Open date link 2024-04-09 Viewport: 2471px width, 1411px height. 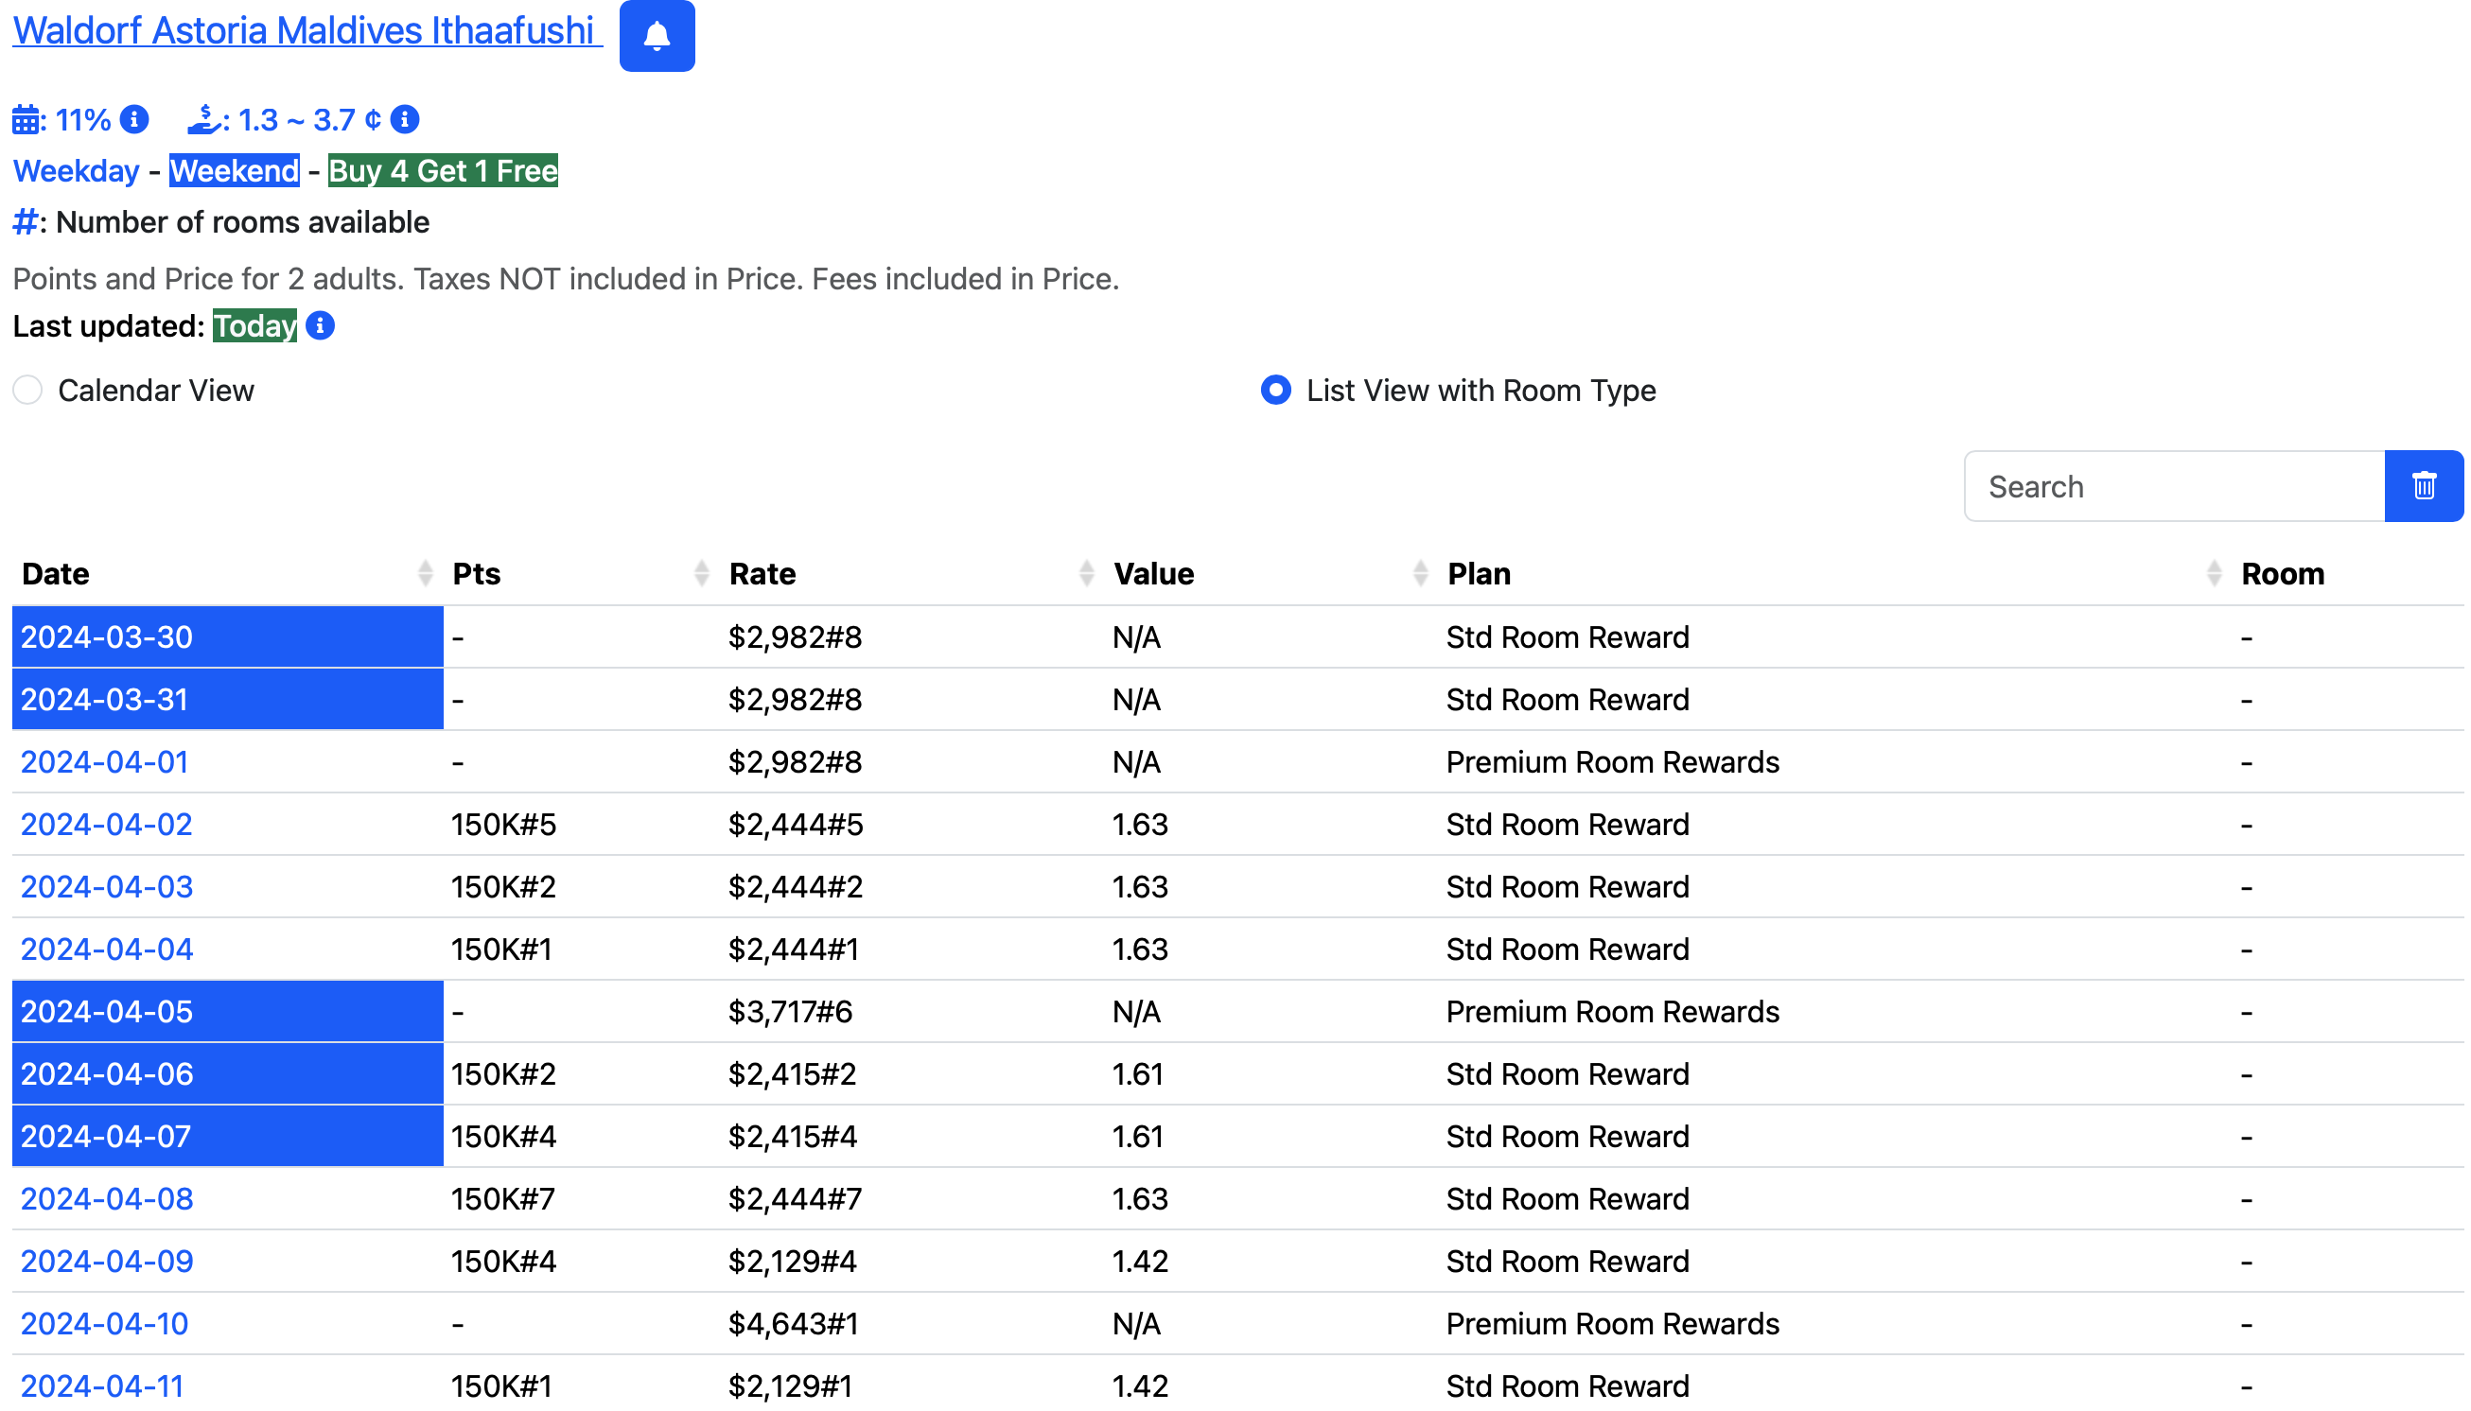(x=107, y=1262)
